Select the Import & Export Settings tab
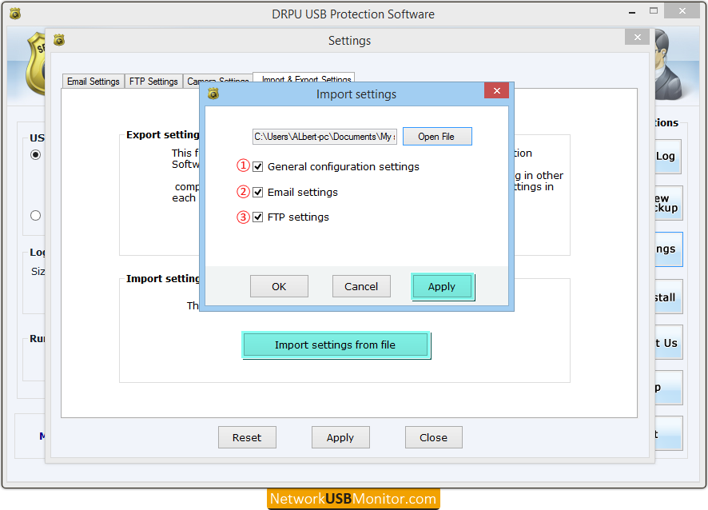The image size is (708, 510). (304, 78)
